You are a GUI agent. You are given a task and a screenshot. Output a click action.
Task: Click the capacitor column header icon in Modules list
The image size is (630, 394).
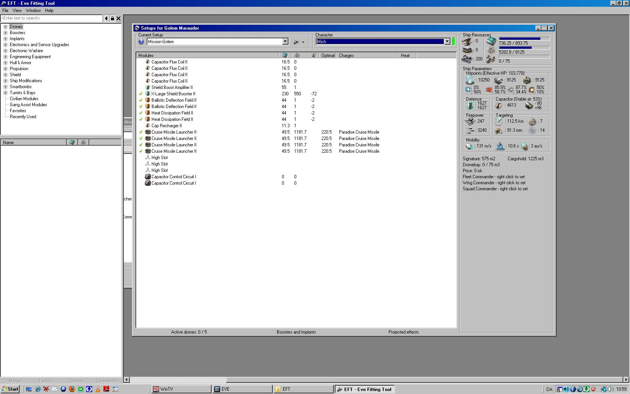coord(313,56)
